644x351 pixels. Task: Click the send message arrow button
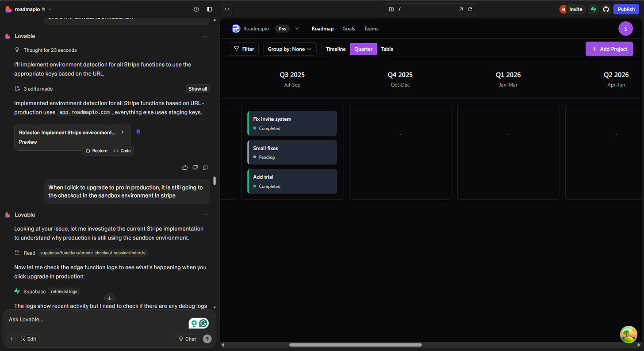pyautogui.click(x=207, y=339)
